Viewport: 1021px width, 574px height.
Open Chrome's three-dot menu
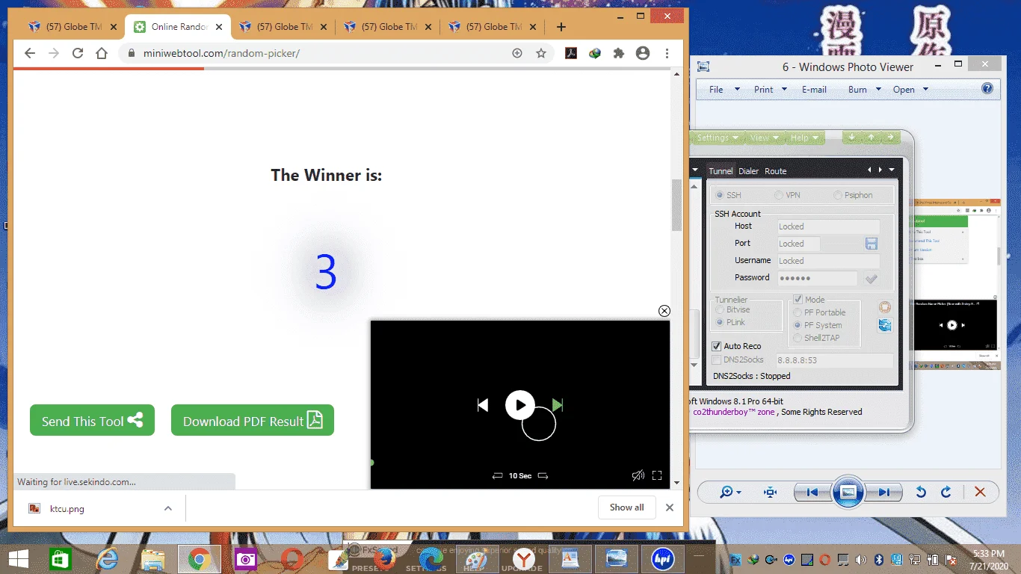[667, 53]
